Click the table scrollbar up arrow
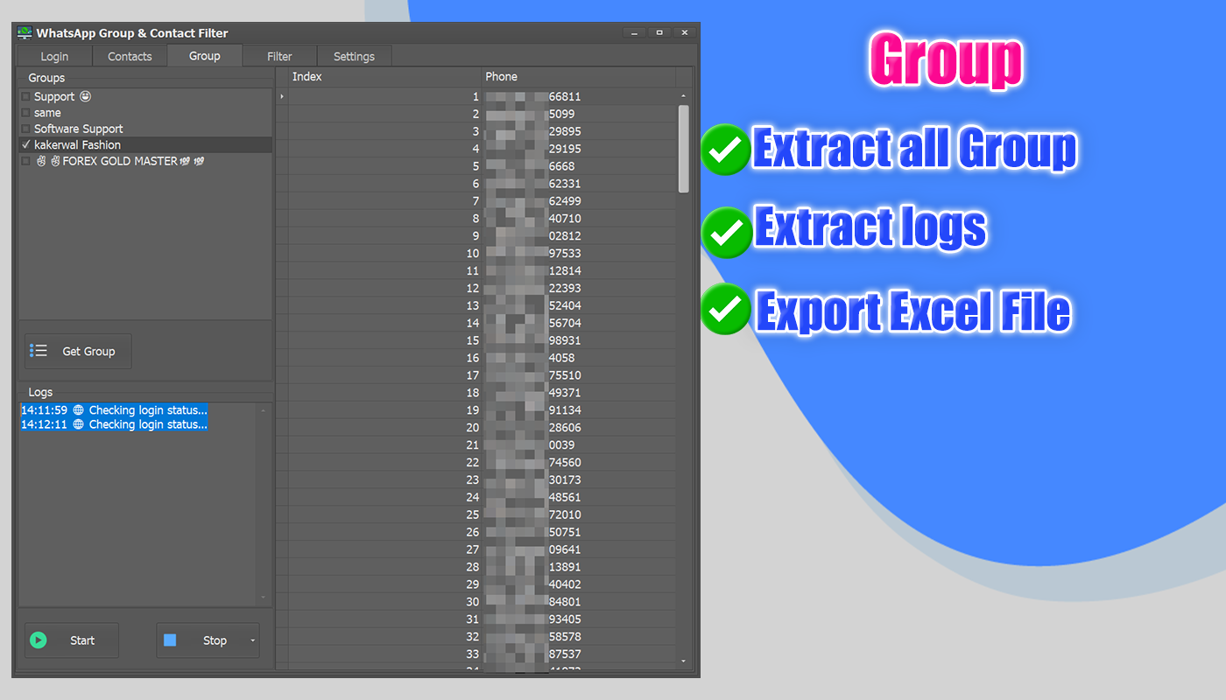 [684, 95]
